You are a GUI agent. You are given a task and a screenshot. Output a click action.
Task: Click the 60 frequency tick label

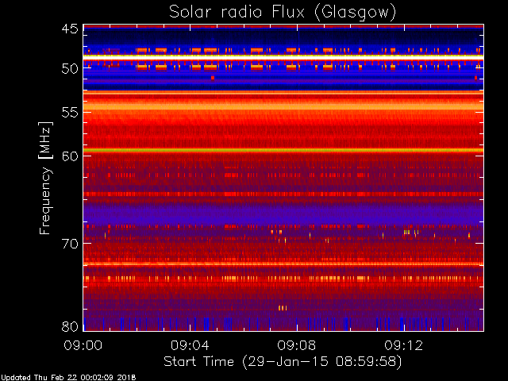pyautogui.click(x=70, y=156)
